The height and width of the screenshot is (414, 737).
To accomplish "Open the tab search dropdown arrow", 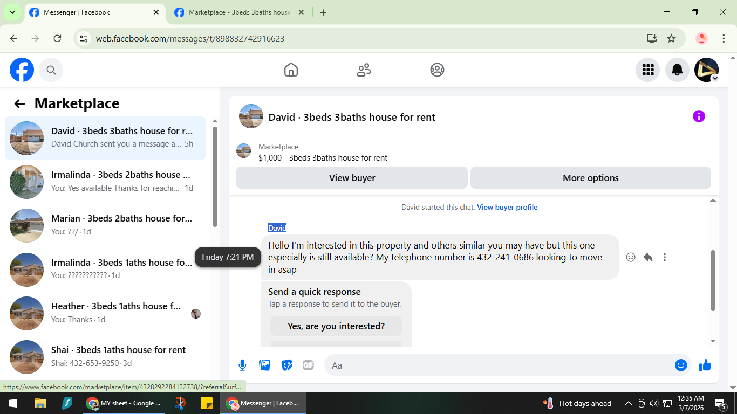I will click(12, 12).
